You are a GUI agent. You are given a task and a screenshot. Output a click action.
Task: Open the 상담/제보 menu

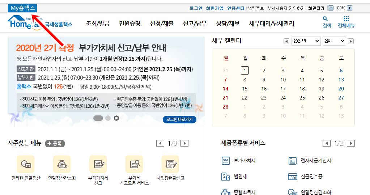[x=228, y=24]
